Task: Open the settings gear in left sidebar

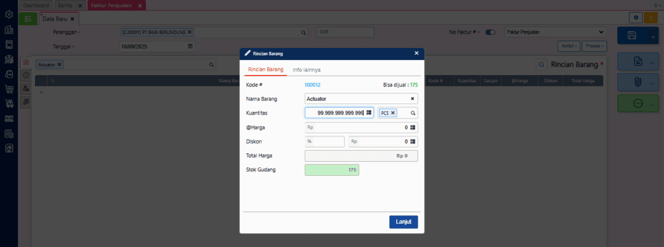Action: (x=8, y=14)
